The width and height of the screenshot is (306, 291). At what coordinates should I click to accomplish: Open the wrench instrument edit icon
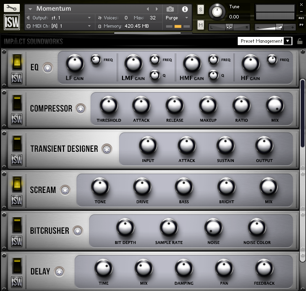[x=12, y=8]
